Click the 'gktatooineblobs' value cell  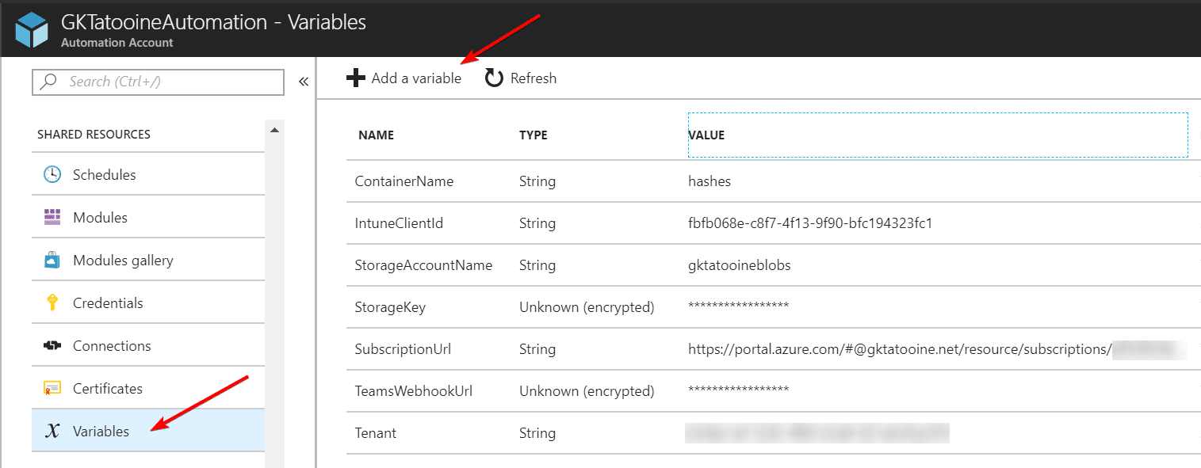pos(740,265)
